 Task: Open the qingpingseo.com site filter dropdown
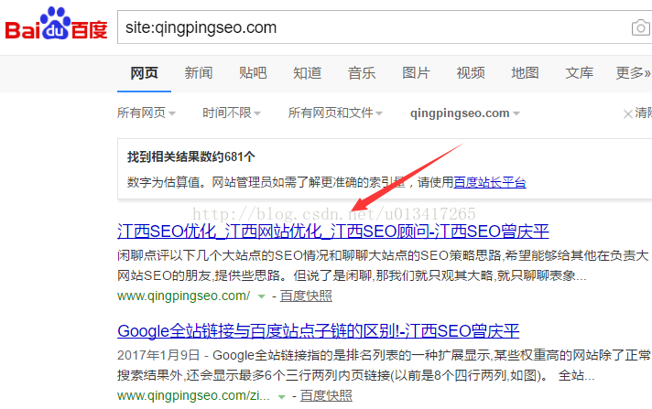(465, 113)
